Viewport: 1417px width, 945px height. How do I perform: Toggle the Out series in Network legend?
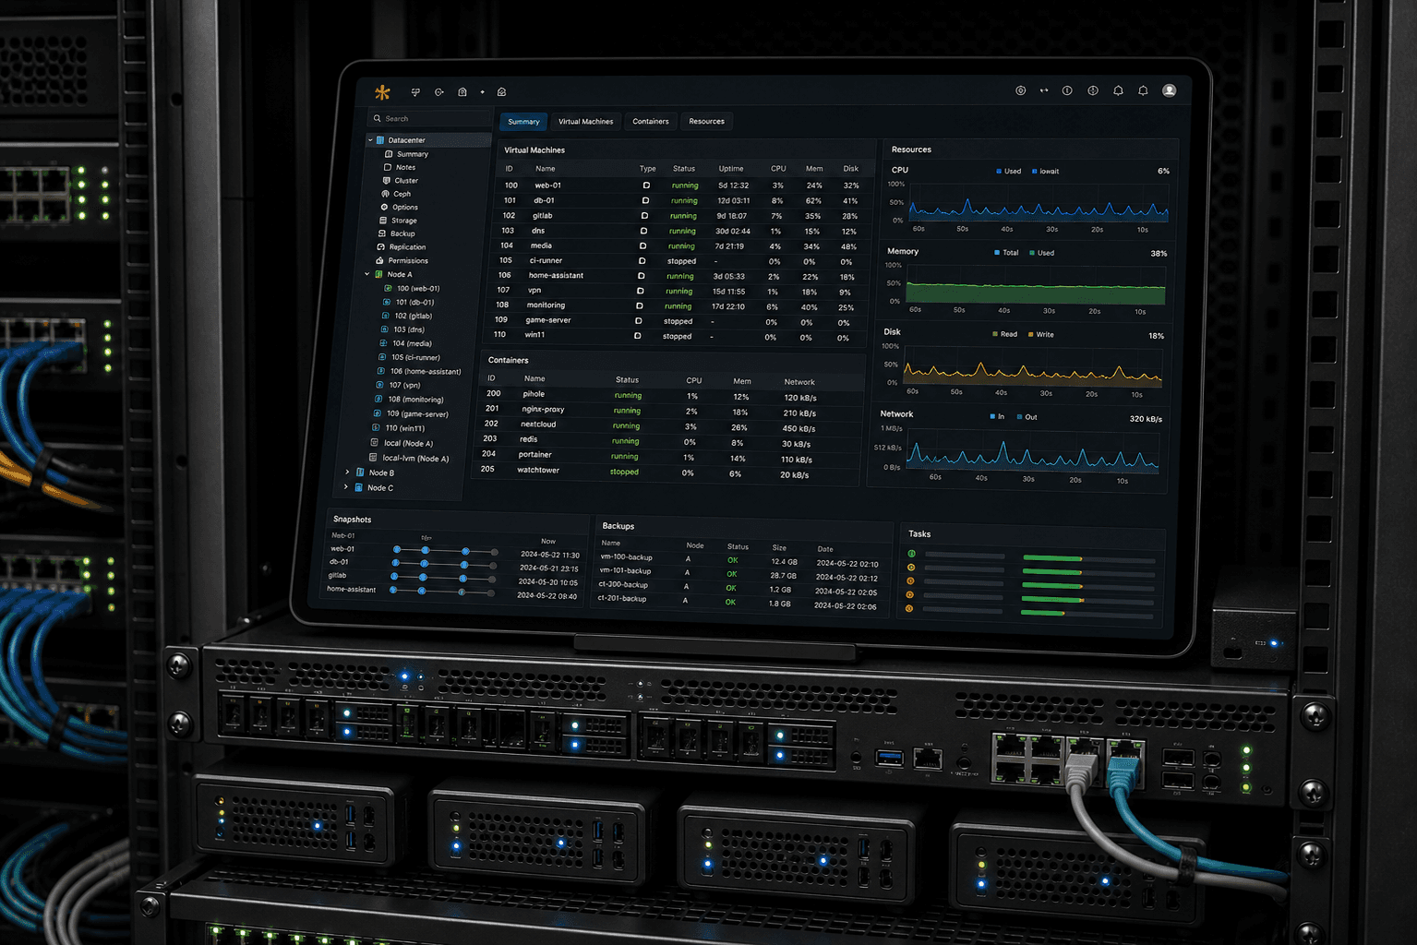(1027, 417)
